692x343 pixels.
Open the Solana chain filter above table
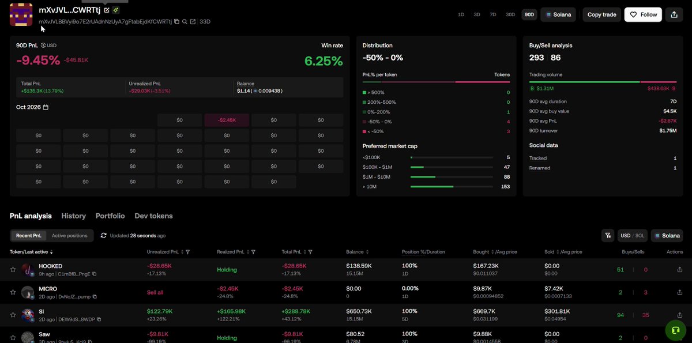click(x=668, y=235)
